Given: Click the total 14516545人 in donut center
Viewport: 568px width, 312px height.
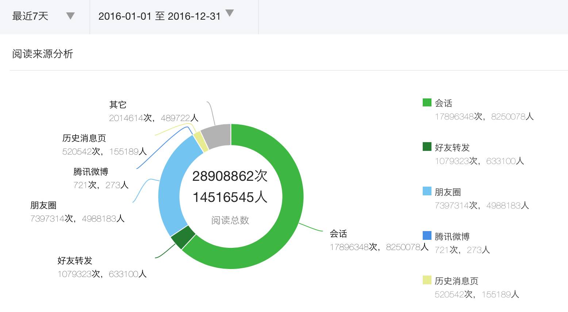Looking at the screenshot, I should click(230, 198).
